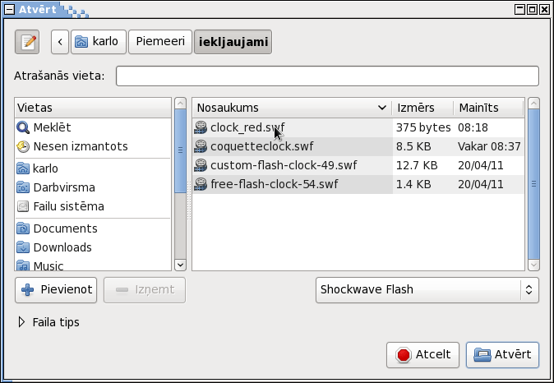554x383 pixels.
Task: Click the Atcelt cancel button
Action: (x=422, y=355)
